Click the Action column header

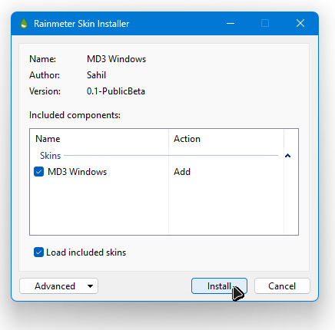point(226,139)
